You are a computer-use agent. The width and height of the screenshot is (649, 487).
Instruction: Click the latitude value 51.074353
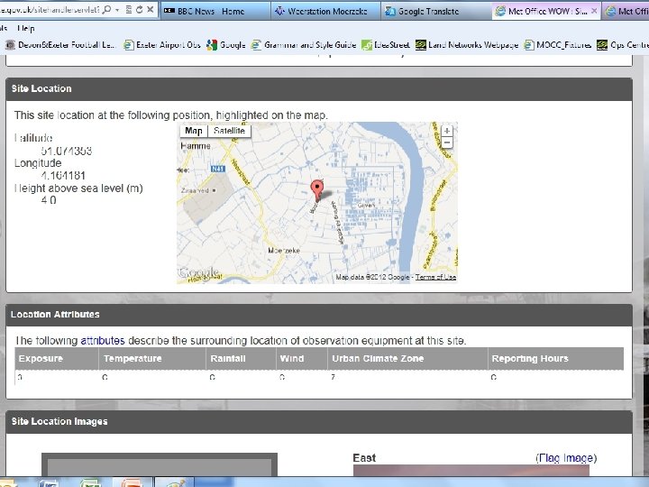67,151
